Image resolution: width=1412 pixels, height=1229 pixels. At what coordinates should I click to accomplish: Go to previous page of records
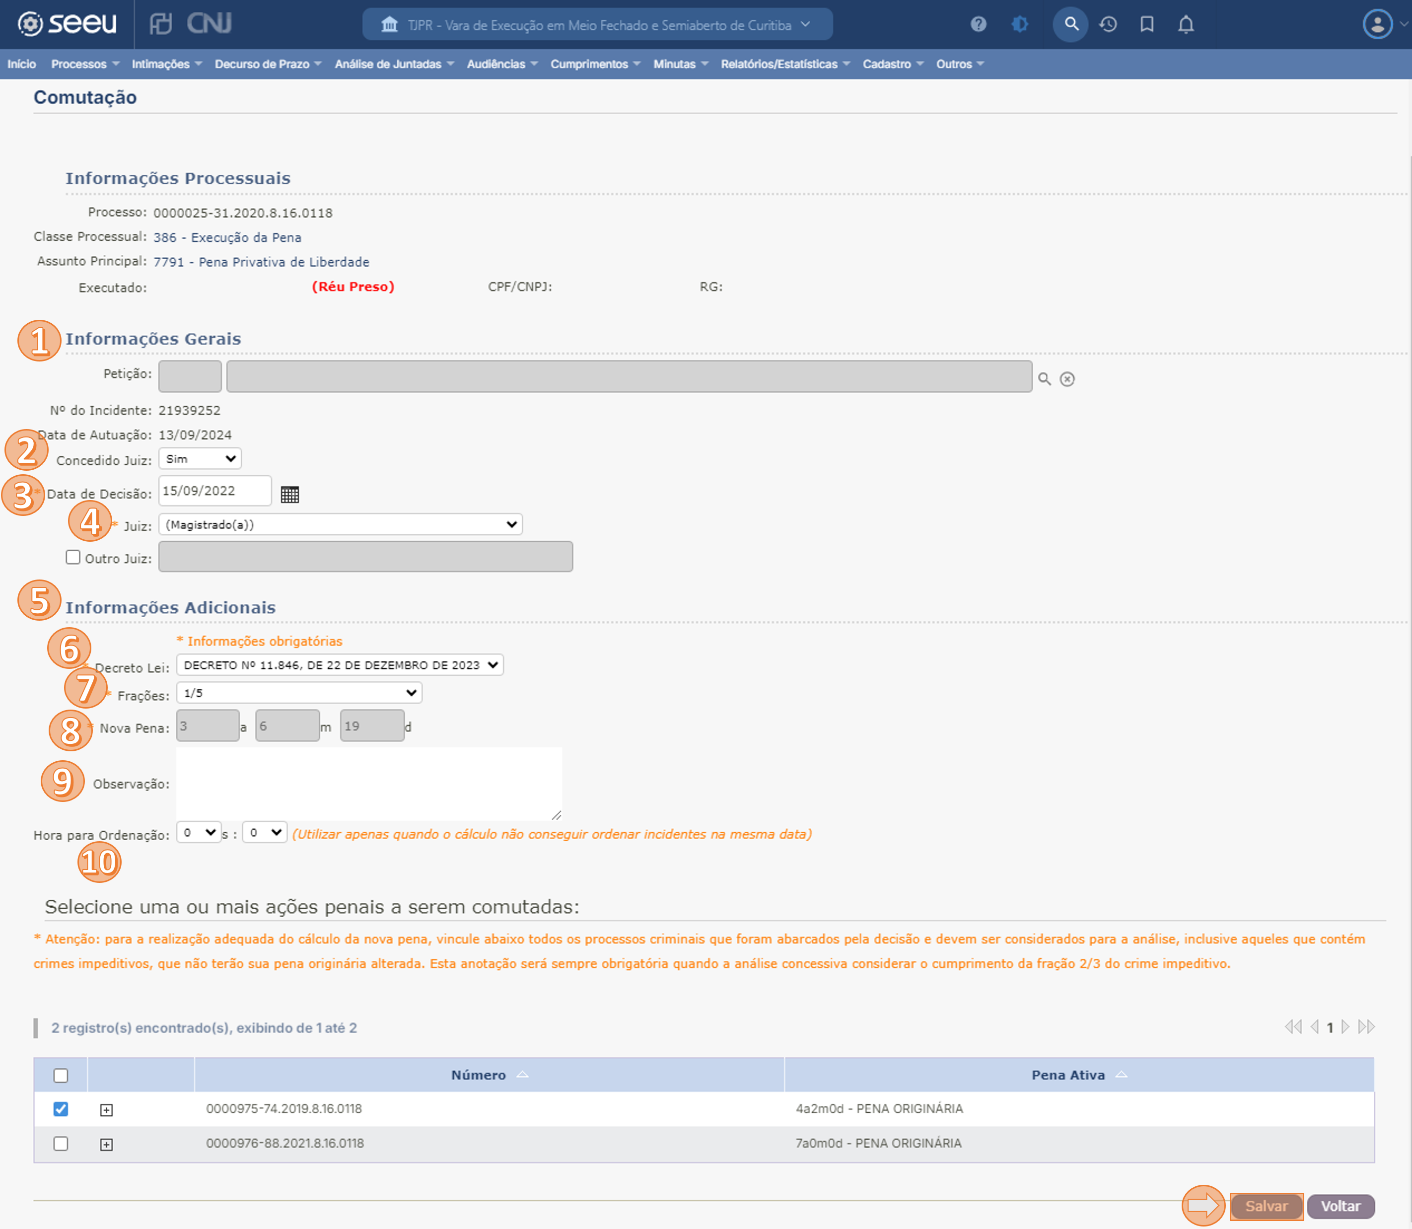pyautogui.click(x=1314, y=1027)
